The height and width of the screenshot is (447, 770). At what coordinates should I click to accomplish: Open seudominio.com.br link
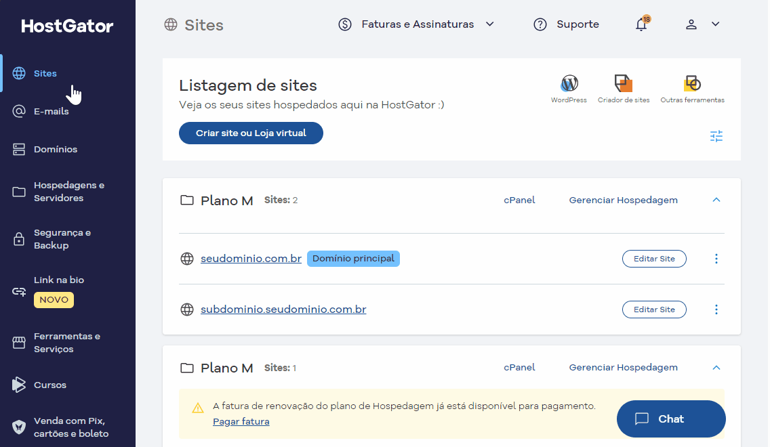[251, 259]
